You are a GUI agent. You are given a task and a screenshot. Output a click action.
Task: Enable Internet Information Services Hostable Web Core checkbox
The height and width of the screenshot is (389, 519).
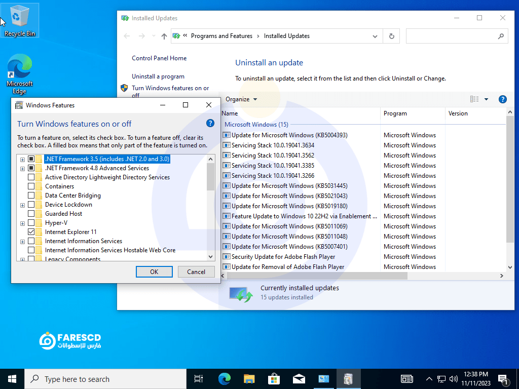31,250
